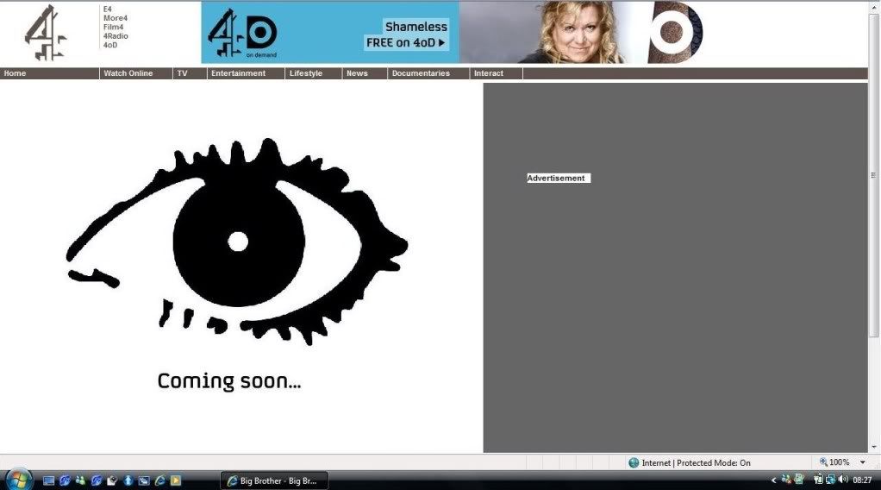Click the Internet Protected Mode status text
The image size is (881, 490).
(x=697, y=462)
